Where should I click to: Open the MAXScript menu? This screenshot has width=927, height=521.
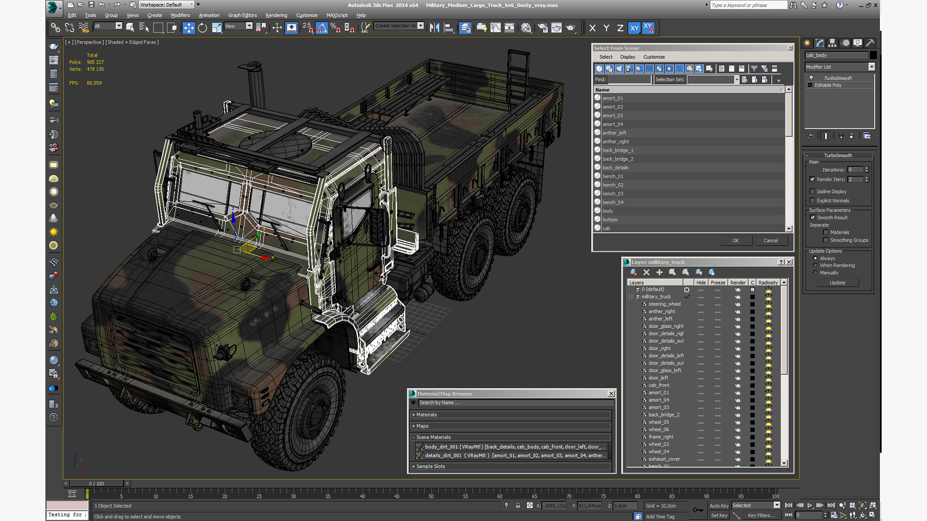[337, 15]
